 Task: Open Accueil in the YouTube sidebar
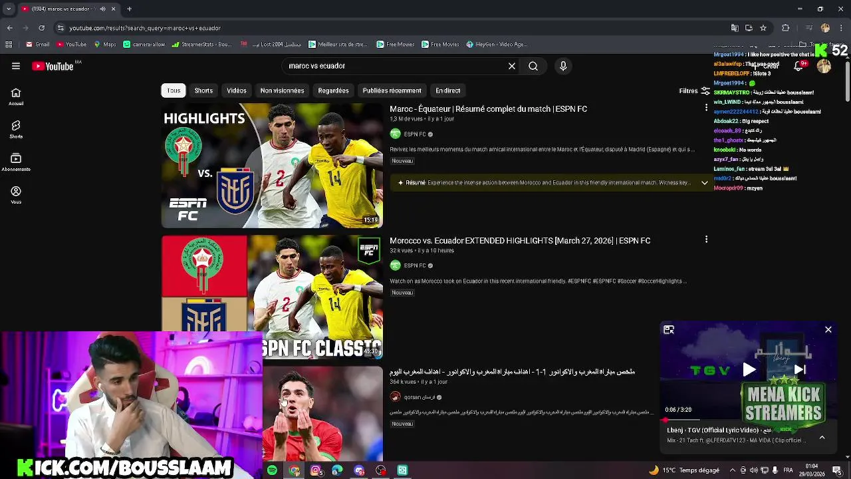[16, 97]
